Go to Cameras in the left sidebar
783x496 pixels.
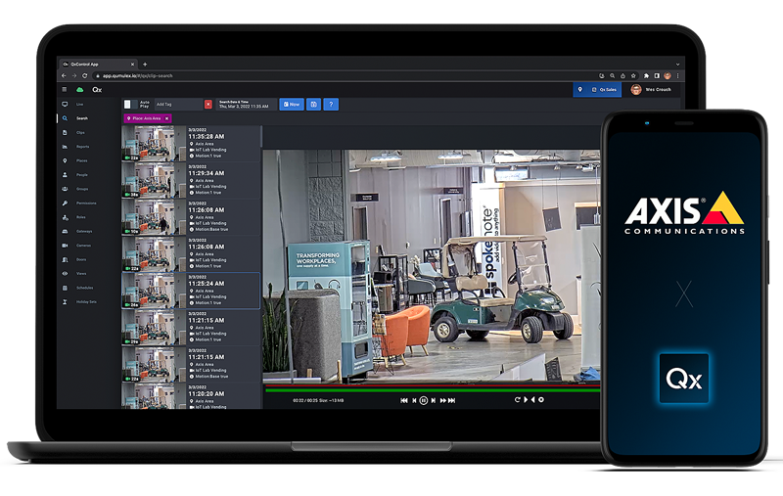pos(82,246)
